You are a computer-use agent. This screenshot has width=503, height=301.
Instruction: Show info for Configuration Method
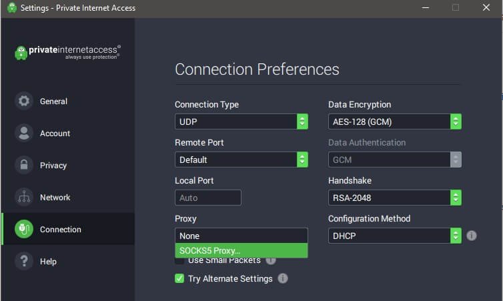(x=471, y=236)
